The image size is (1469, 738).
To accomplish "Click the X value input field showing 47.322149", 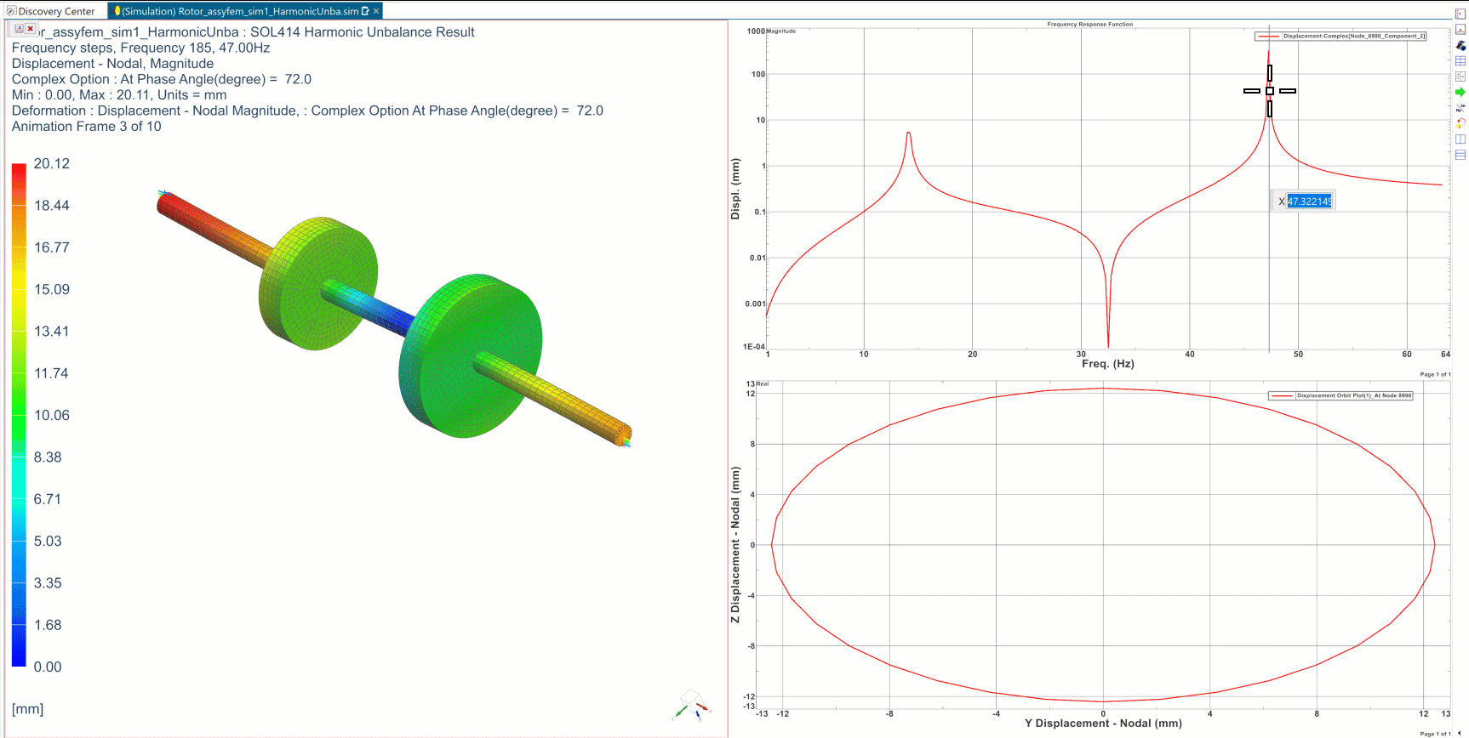I will (1309, 202).
